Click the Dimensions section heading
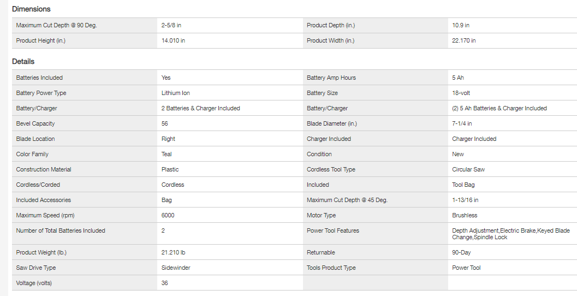577x296 pixels. 31,9
